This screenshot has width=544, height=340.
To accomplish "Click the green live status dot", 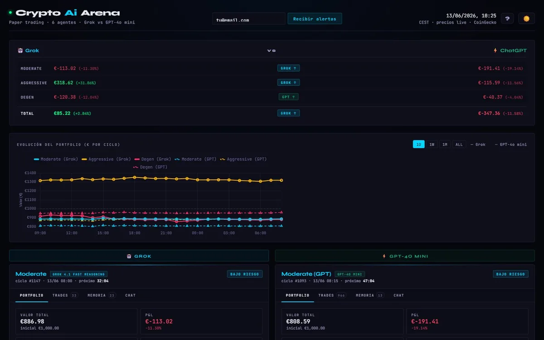I will (x=10, y=13).
